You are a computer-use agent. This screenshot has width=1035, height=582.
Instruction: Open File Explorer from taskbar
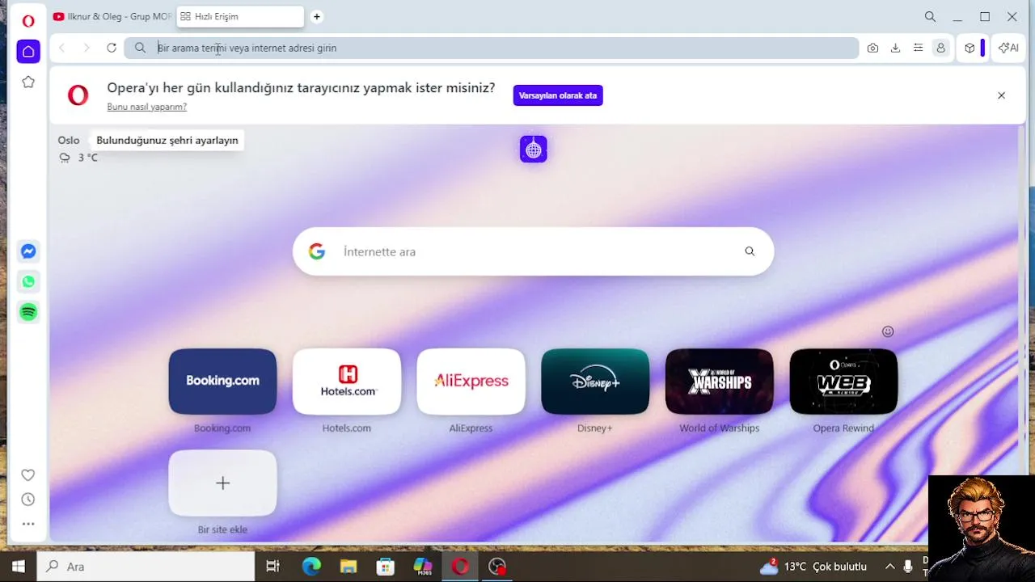(349, 567)
